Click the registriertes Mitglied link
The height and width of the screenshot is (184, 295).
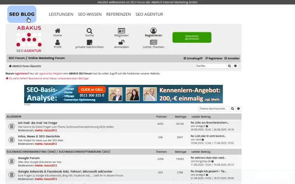tap(51, 74)
